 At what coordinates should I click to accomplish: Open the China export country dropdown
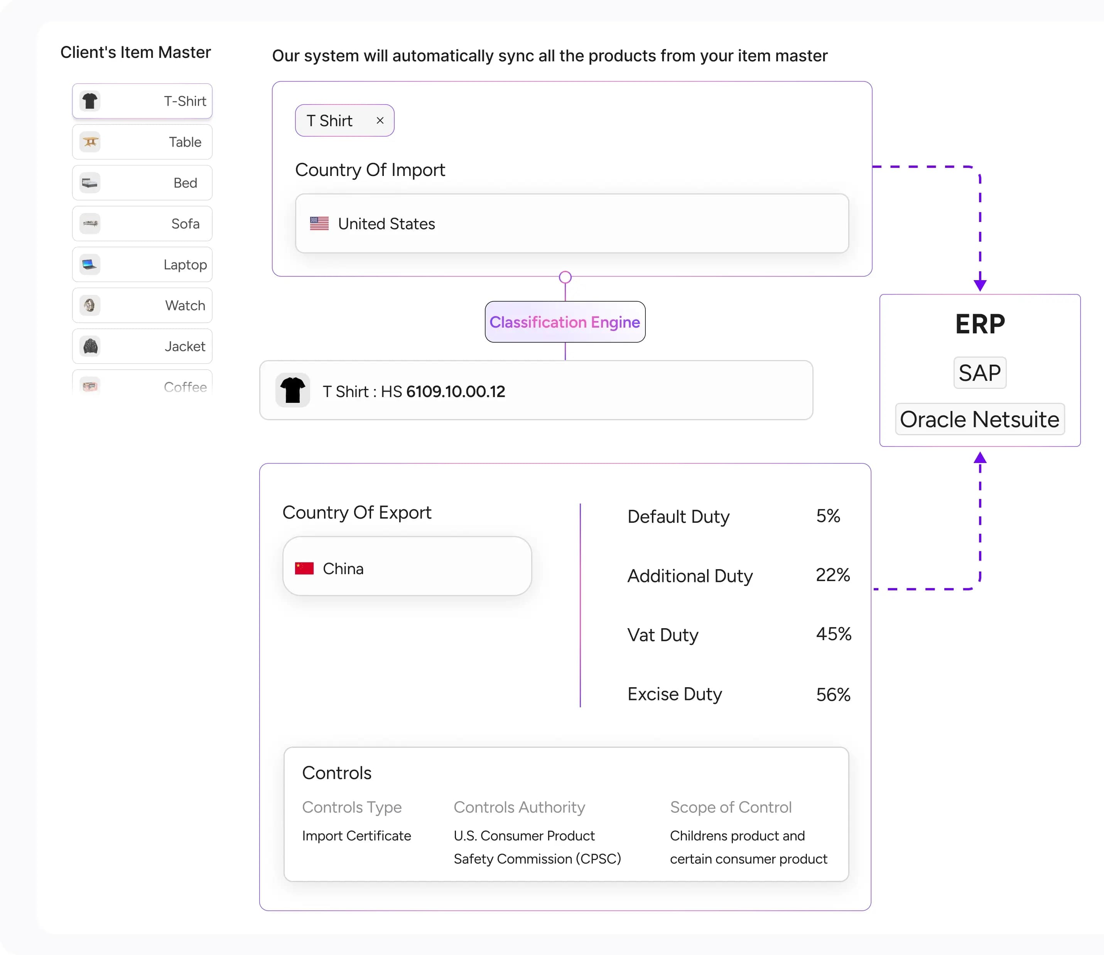click(407, 568)
